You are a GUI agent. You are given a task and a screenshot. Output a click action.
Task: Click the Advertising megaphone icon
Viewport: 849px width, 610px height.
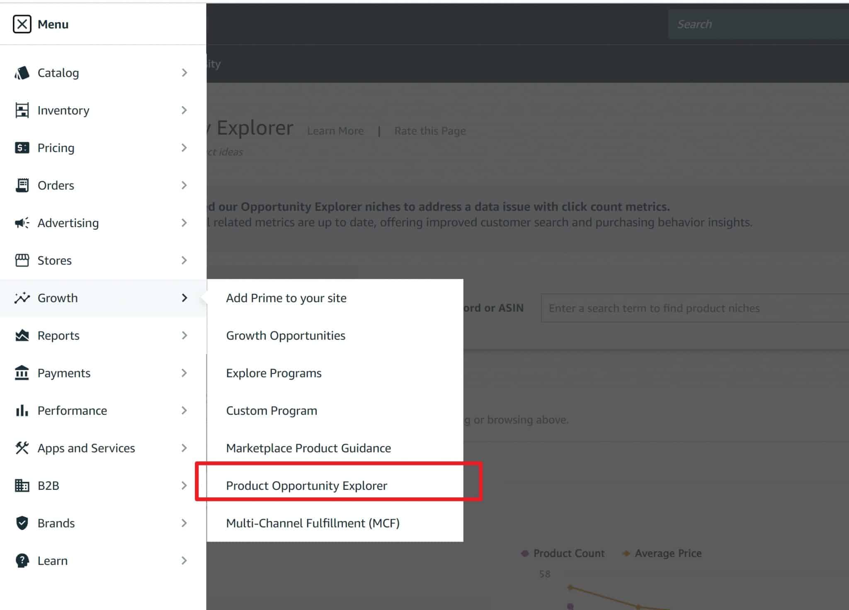[x=22, y=223]
